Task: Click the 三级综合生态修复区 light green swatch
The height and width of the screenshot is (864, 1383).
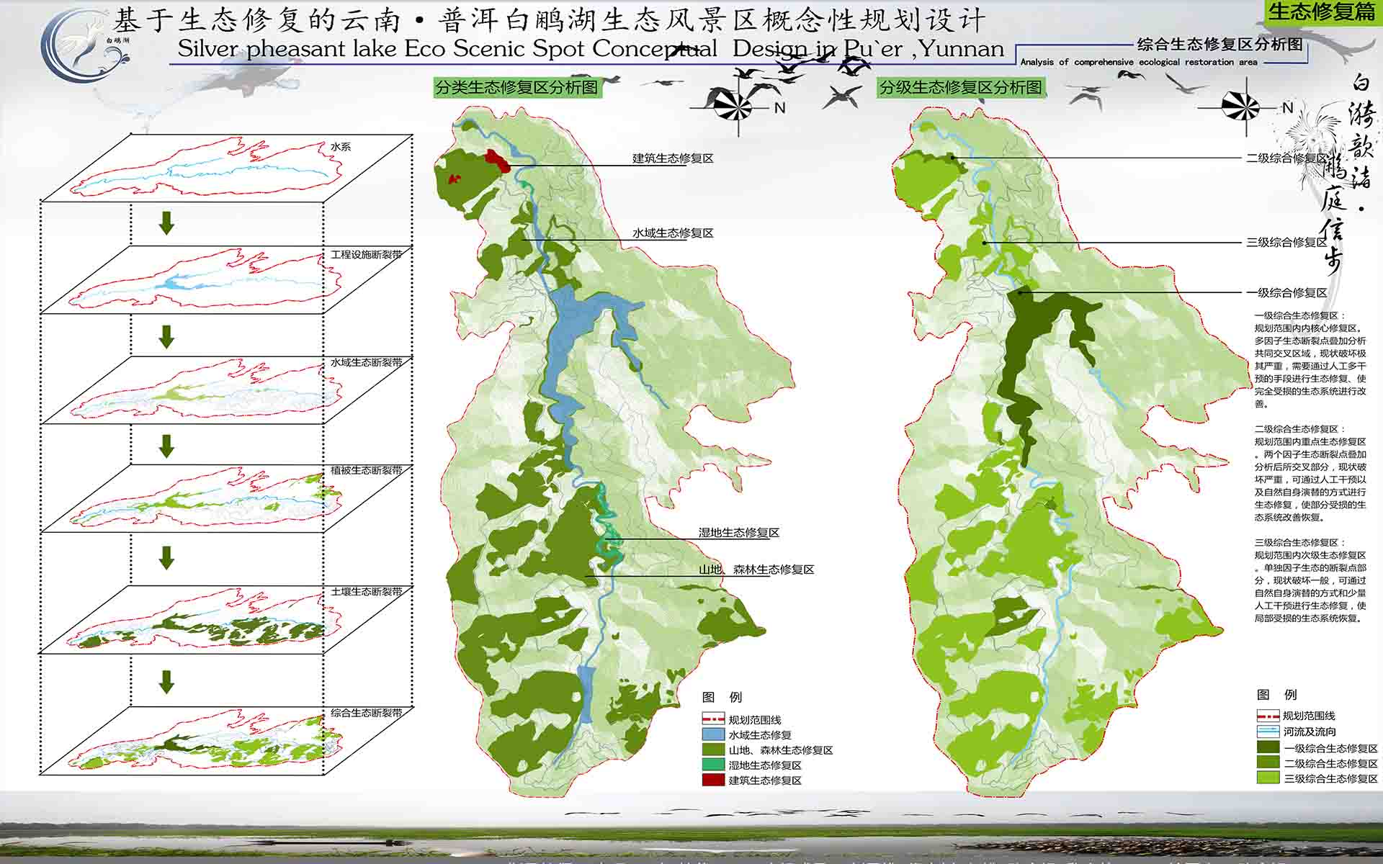Action: click(1268, 778)
